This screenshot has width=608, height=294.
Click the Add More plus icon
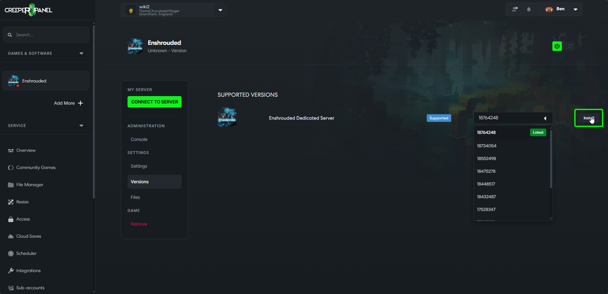click(x=80, y=103)
